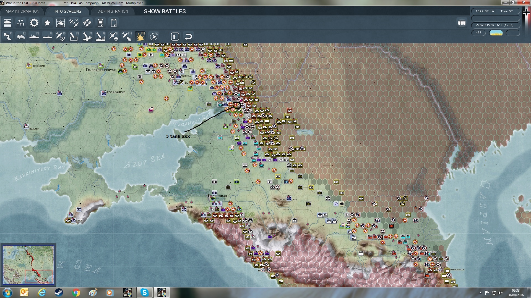Open the air doctrine planes icon
Viewport: 531px width, 298px height.
[74, 23]
